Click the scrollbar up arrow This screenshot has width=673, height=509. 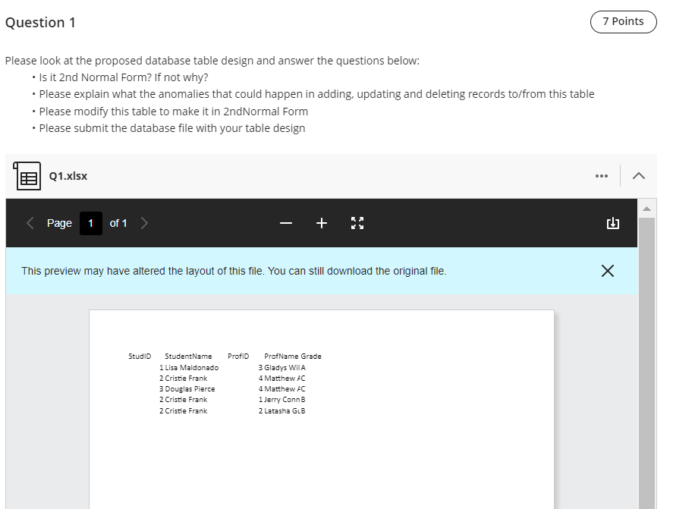tap(646, 207)
